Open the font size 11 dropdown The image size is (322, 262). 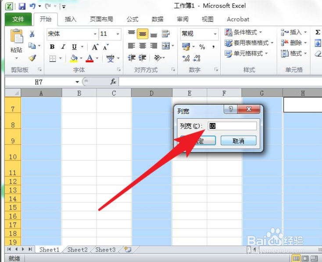(118, 34)
